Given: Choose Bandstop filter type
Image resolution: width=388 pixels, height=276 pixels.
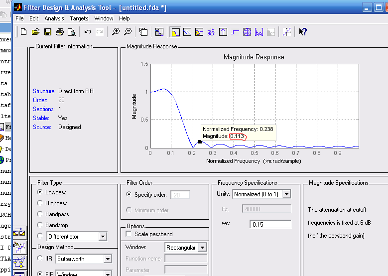Looking at the screenshot, I should [39, 225].
